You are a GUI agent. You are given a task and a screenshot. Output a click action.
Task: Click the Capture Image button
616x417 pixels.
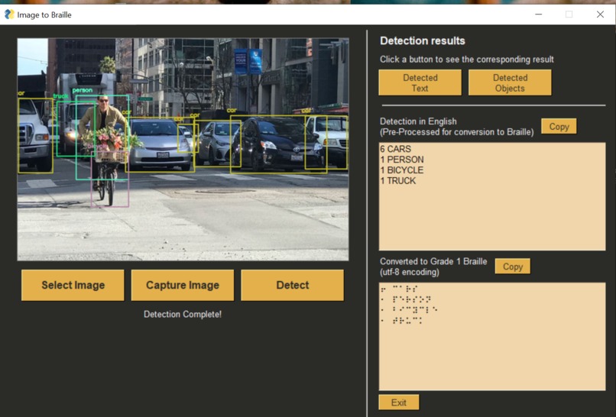(x=183, y=285)
